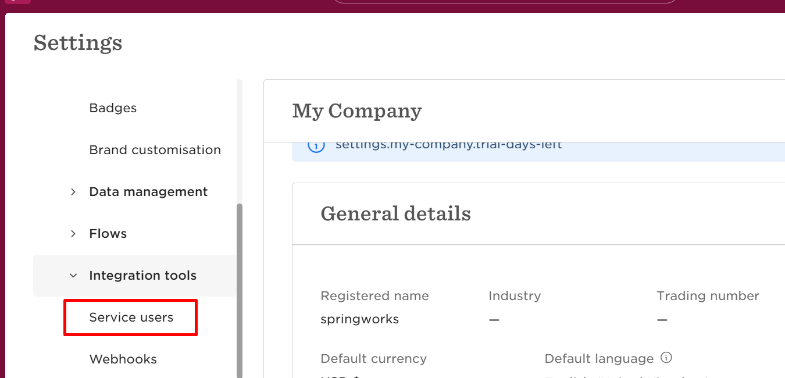Image resolution: width=785 pixels, height=378 pixels.
Task: Click the Settings page heading
Action: (78, 42)
